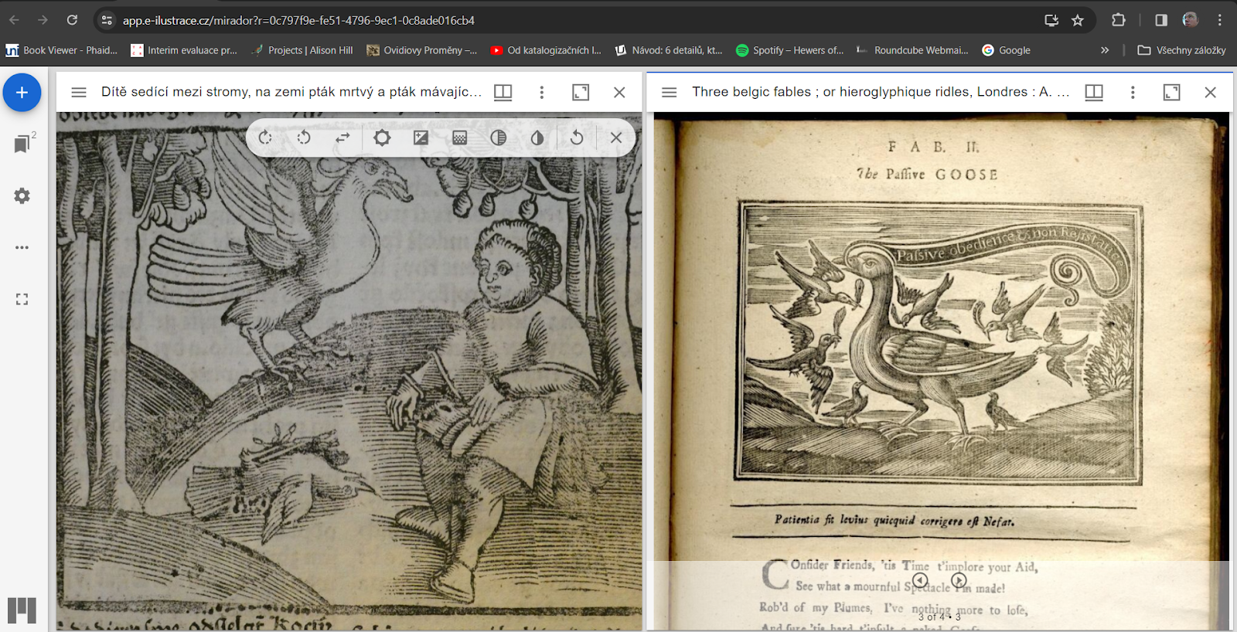Open the left window view layout menu
The width and height of the screenshot is (1237, 632).
503,93
